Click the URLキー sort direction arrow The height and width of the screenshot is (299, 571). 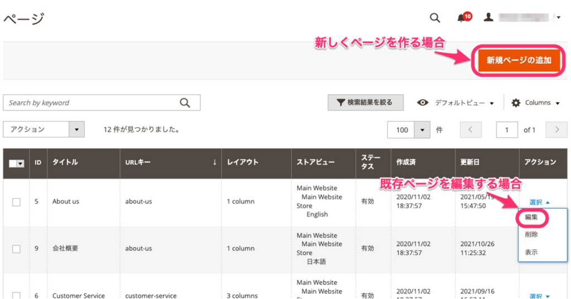pos(215,162)
